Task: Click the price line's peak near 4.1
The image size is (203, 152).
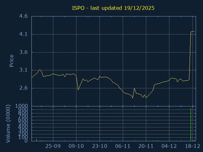Action: click(x=192, y=32)
